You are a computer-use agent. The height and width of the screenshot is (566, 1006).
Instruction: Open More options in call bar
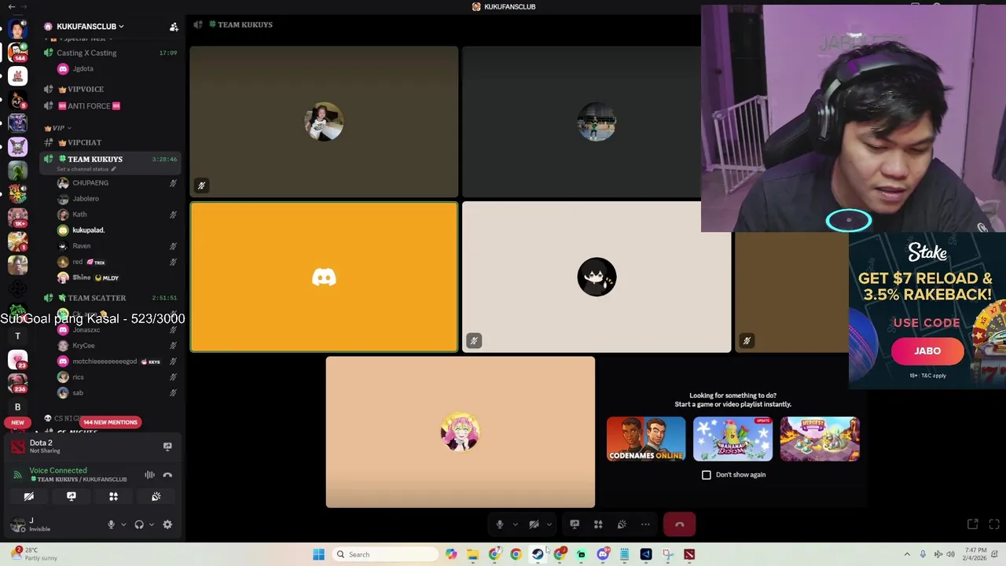pyautogui.click(x=645, y=524)
